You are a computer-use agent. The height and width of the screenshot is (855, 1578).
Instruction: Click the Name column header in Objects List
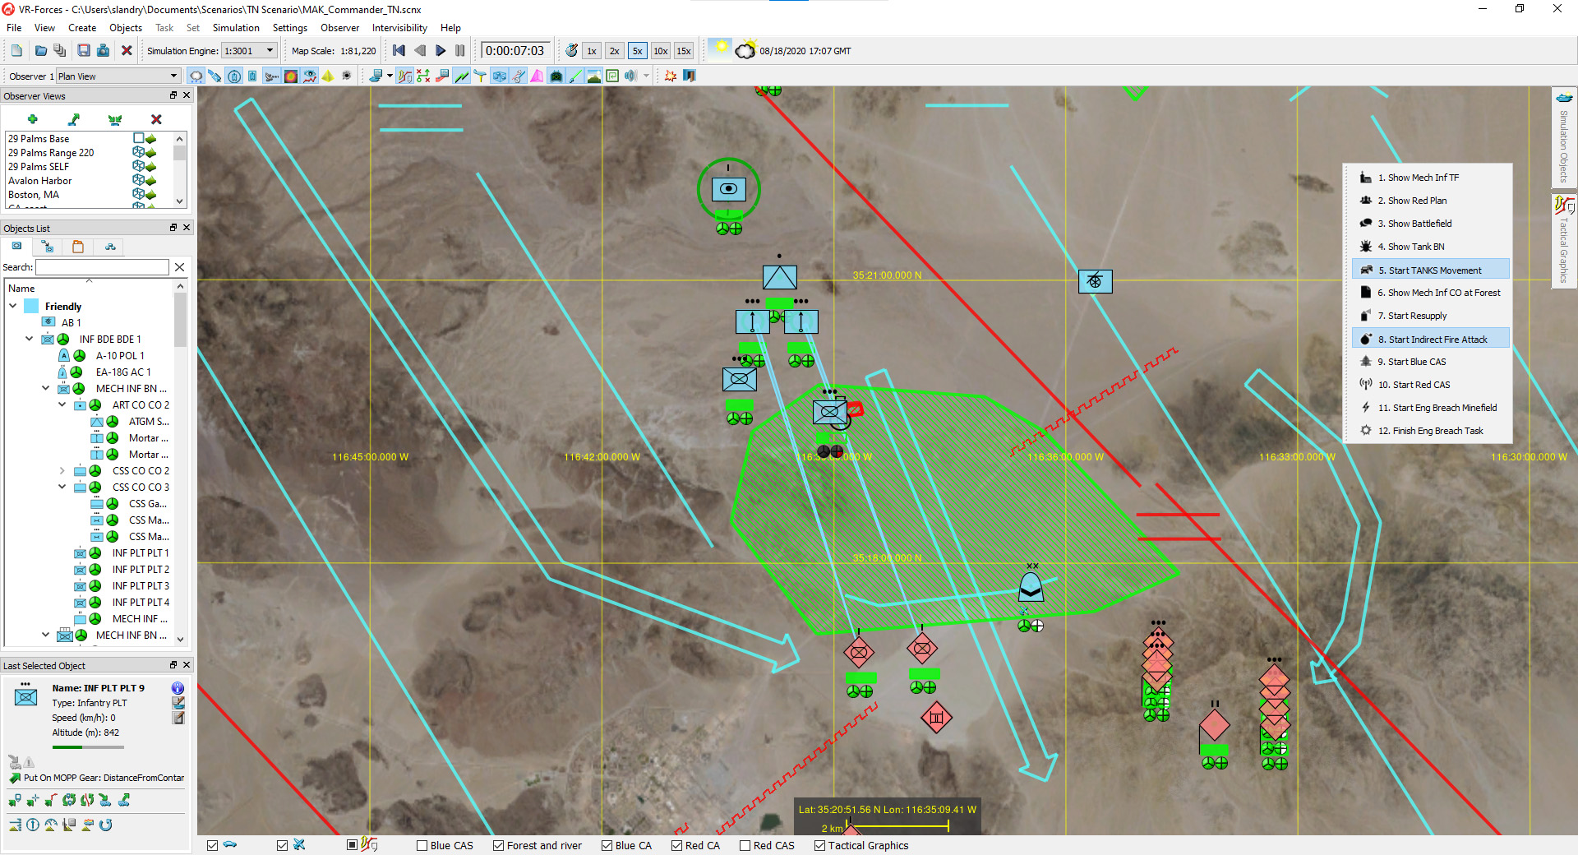(89, 289)
